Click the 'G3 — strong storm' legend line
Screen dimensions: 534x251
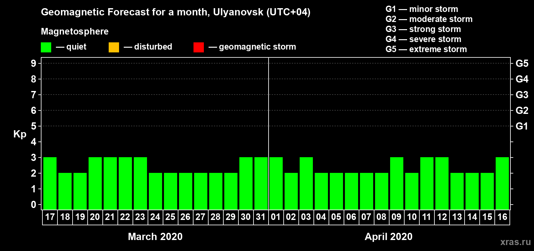point(423,29)
